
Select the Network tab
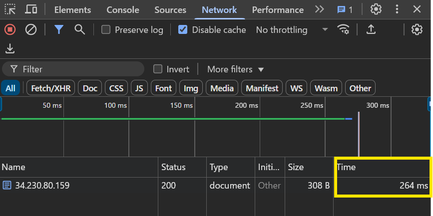pyautogui.click(x=219, y=10)
